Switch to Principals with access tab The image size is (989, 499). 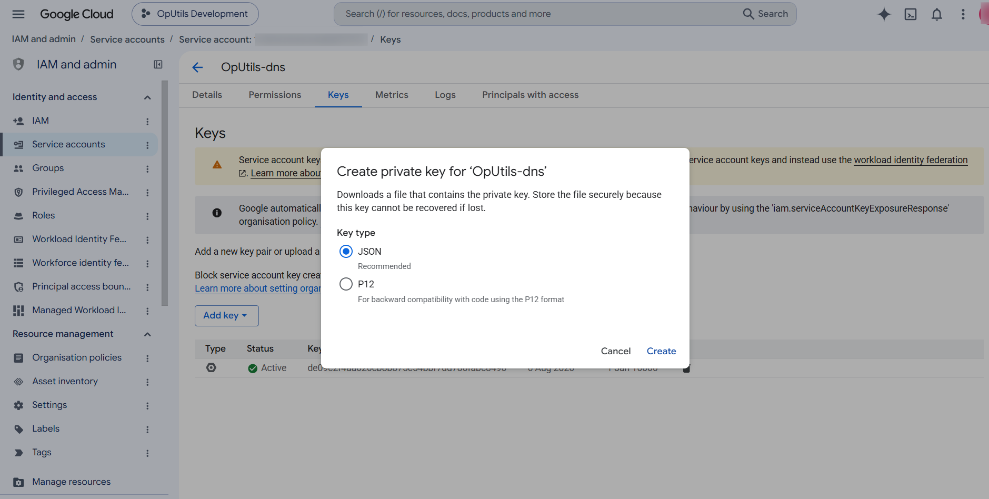pyautogui.click(x=530, y=95)
